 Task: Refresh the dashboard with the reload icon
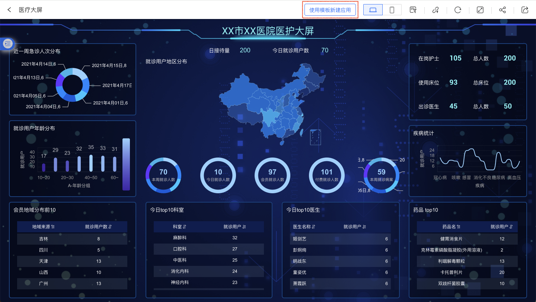[x=458, y=10]
